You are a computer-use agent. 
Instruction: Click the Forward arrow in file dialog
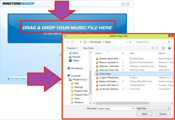coord(72,42)
